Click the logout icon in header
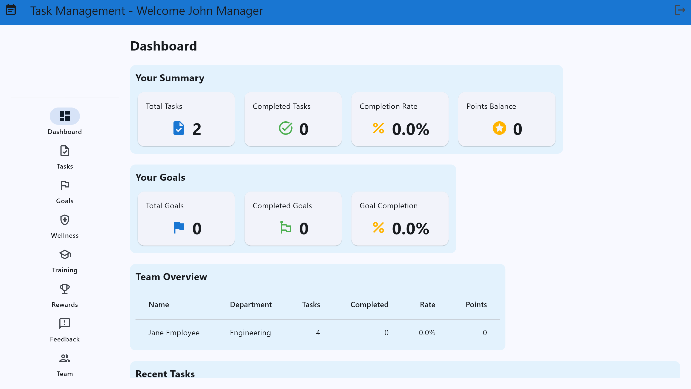This screenshot has width=691, height=389. click(679, 10)
